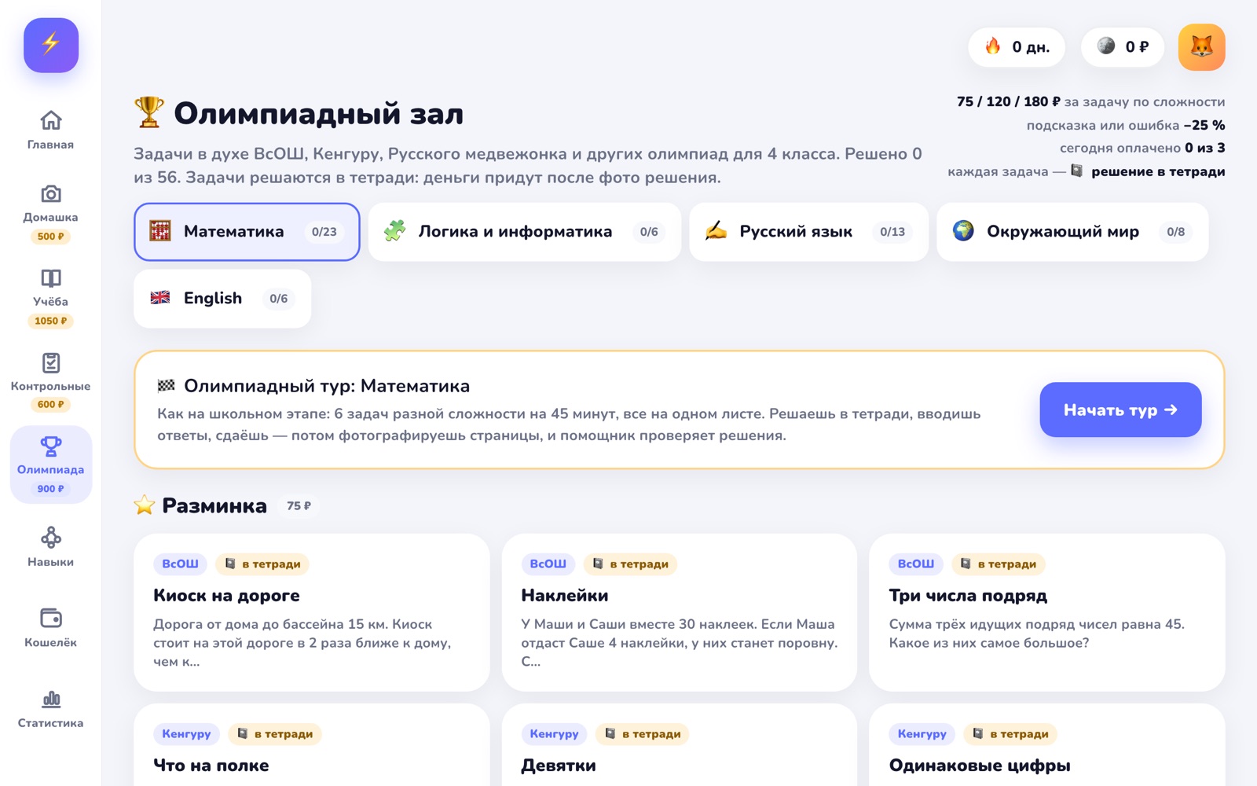Start the tour with Начать тур button
1257x786 pixels.
[x=1120, y=410]
